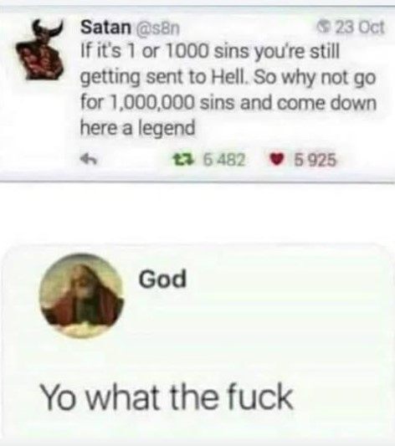Open Satan's horned profile avatar
This screenshot has width=395, height=446.
pyautogui.click(x=39, y=50)
